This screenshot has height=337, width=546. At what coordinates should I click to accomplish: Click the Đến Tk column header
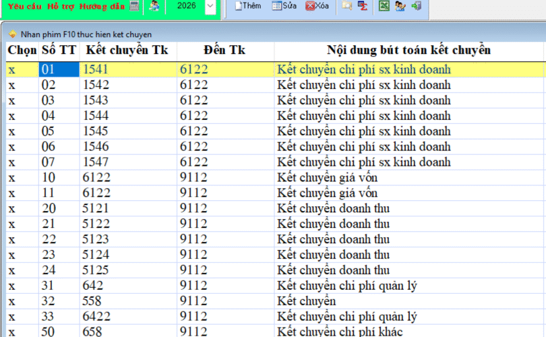224,51
